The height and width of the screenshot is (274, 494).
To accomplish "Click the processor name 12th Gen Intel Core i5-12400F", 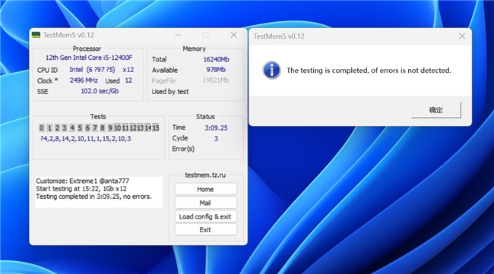I will click(x=89, y=58).
